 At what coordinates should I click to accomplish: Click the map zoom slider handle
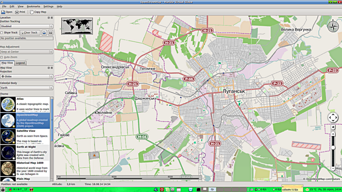333,148
